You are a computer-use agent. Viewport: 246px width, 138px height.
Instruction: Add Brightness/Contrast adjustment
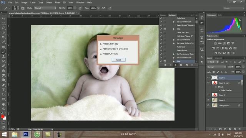pyautogui.click(x=215, y=43)
